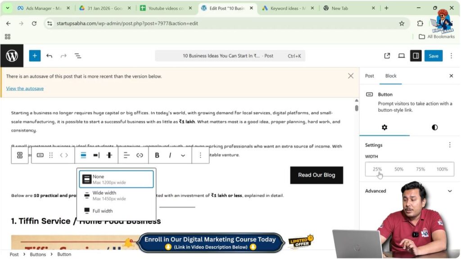Click the Settings gear in the Block panel
The image size is (461, 259).
pos(384,127)
